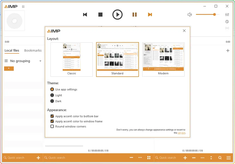Open the equalizer settings icon

(227, 15)
